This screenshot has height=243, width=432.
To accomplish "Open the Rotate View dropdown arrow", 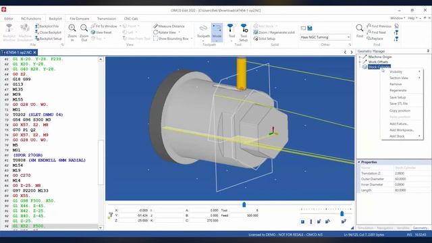I will point(179,32).
